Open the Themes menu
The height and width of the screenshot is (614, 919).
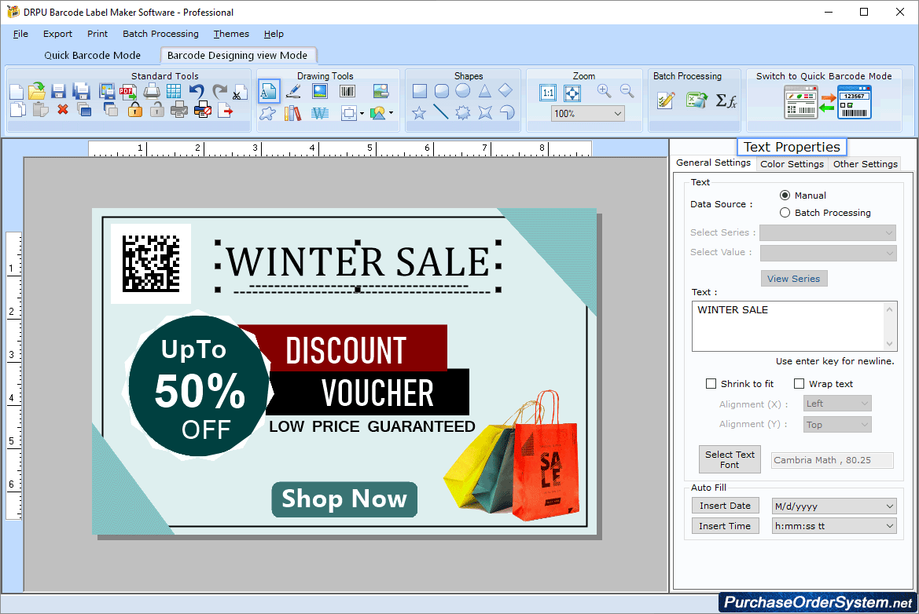click(230, 34)
